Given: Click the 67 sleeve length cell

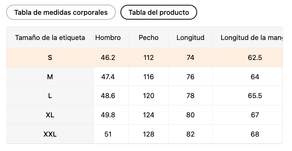Looking at the screenshot, I should pyautogui.click(x=255, y=115).
